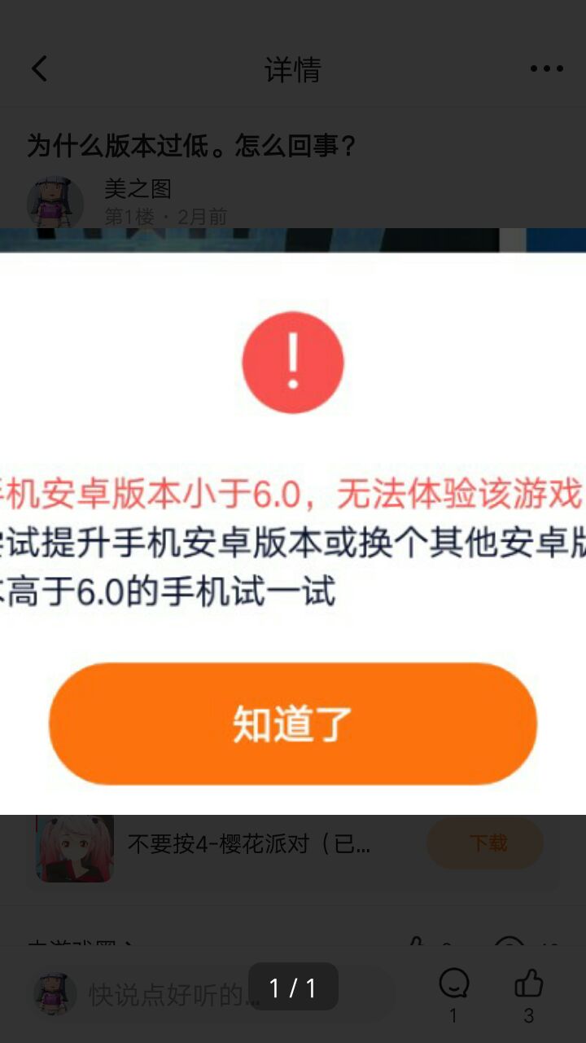Open the 不要按4-樱花派对 game icon

click(75, 847)
